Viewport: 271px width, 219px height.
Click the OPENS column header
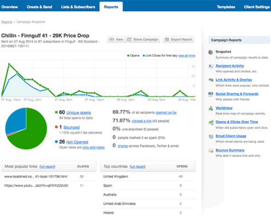click(x=182, y=166)
